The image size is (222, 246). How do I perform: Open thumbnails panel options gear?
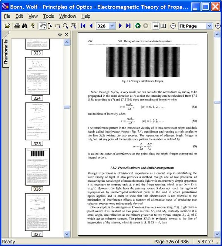point(60,34)
